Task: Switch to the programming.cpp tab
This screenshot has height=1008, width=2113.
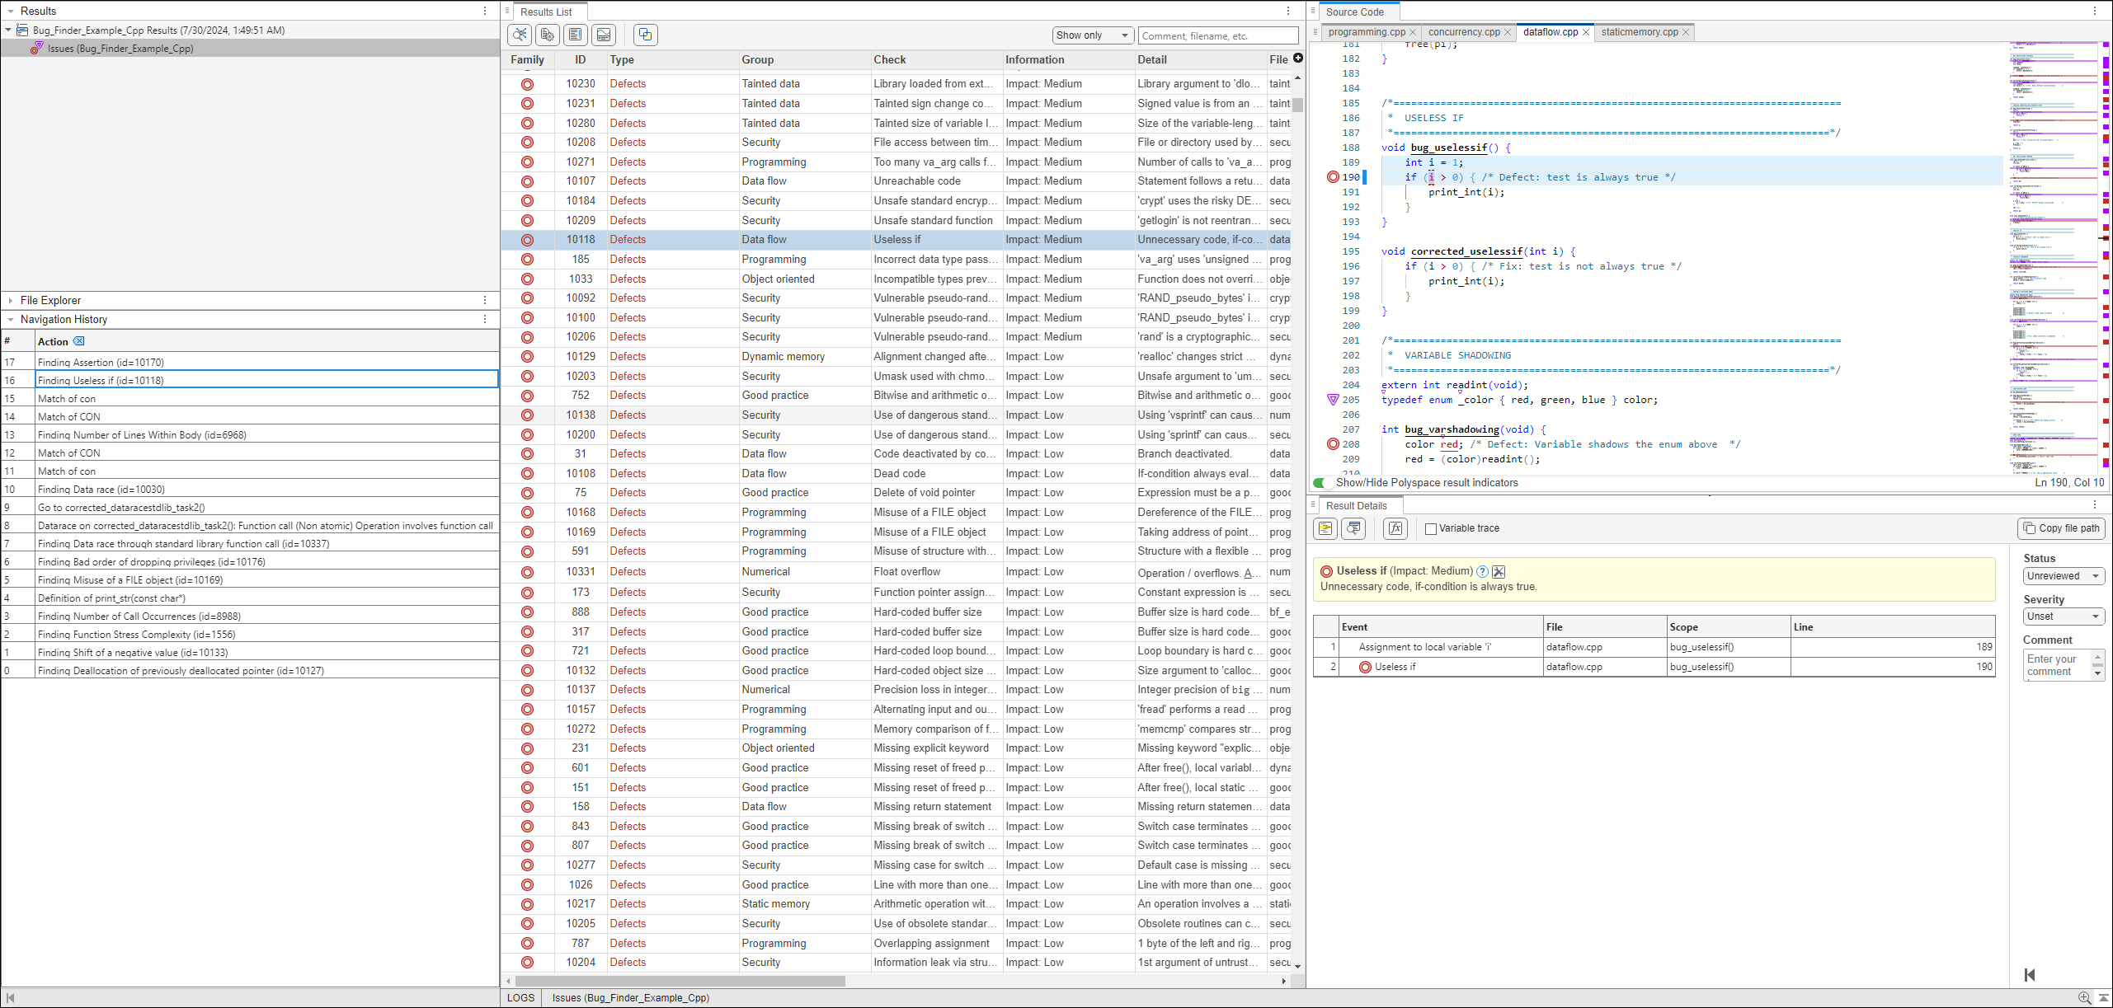Action: [x=1367, y=32]
